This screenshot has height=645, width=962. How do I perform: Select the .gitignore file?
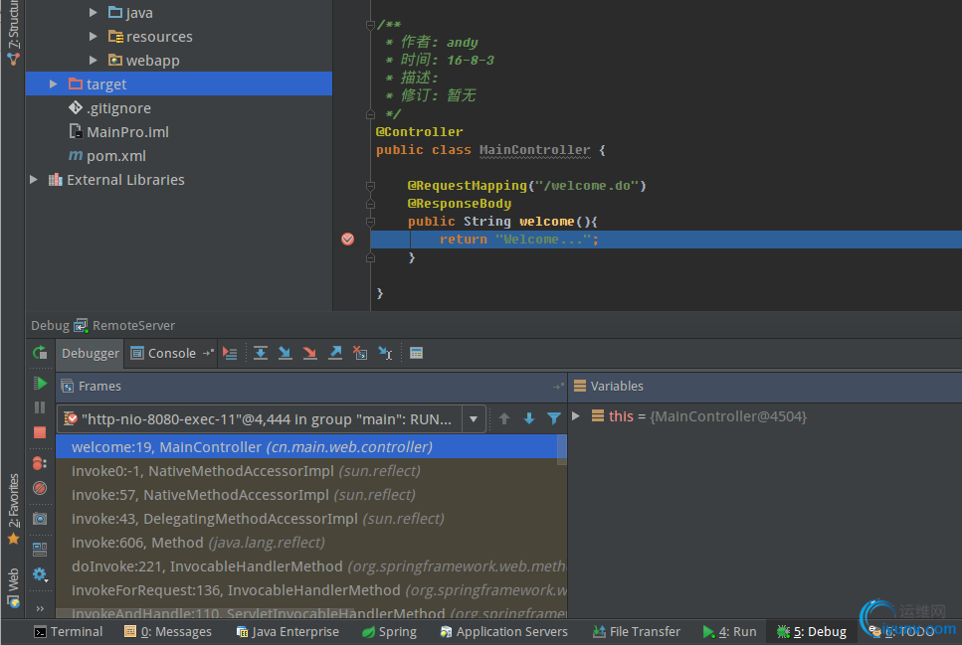109,108
